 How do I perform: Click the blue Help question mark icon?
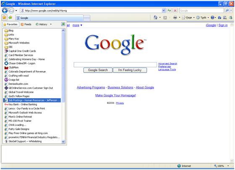(x=212, y=18)
